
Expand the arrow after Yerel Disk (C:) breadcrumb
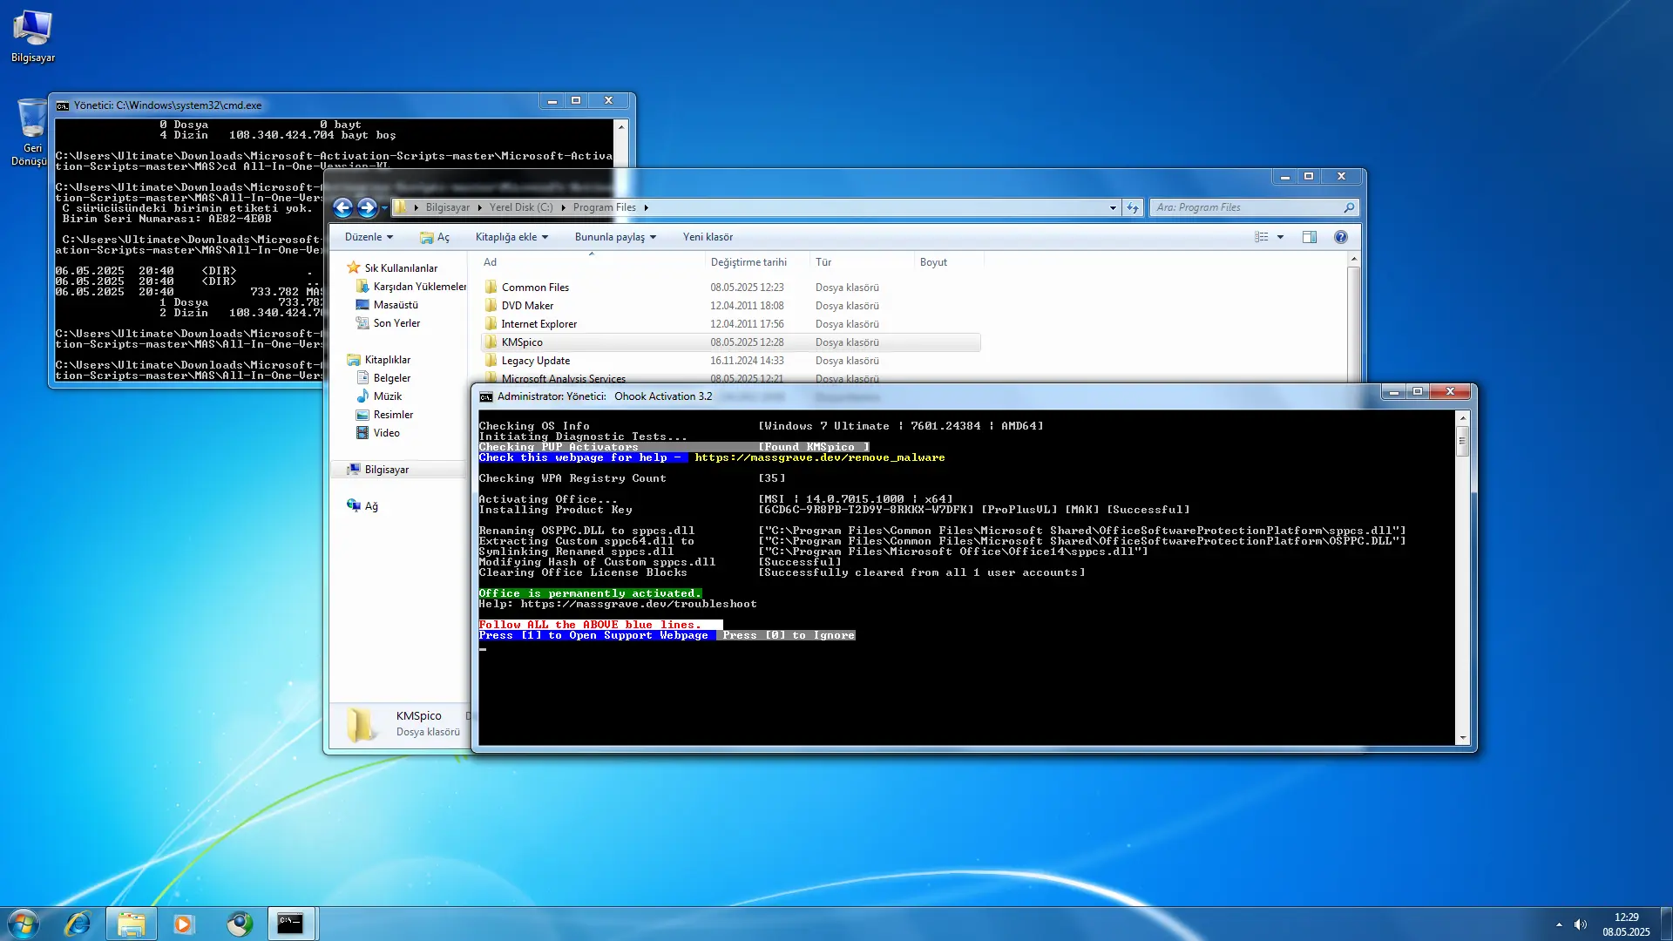pos(563,207)
